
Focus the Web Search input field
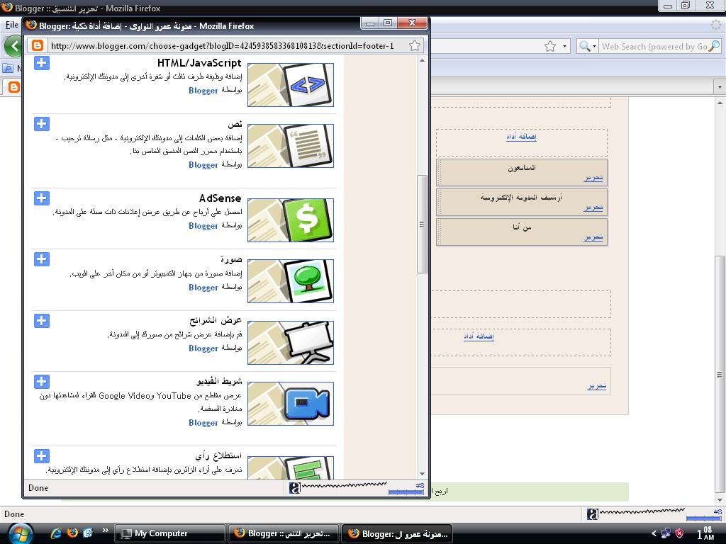[x=654, y=46]
